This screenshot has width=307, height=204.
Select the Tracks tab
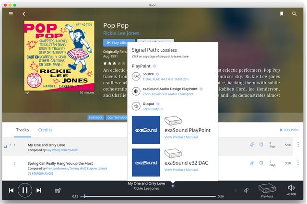(23, 130)
